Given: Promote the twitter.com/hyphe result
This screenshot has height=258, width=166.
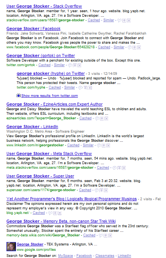Looking at the screenshot, I should (85, 88).
